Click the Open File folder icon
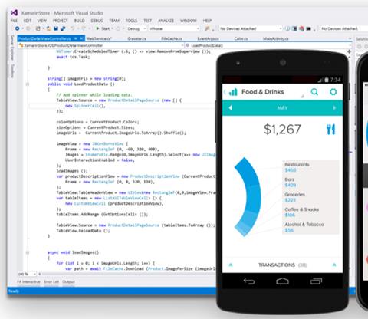The height and width of the screenshot is (319, 368). pyautogui.click(x=49, y=28)
